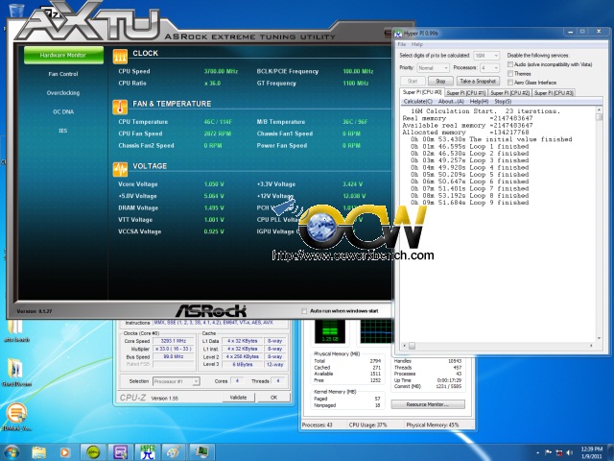Viewport: 614px width, 461px height.
Task: Click the Validate button in CPU-Z
Action: pyautogui.click(x=238, y=398)
